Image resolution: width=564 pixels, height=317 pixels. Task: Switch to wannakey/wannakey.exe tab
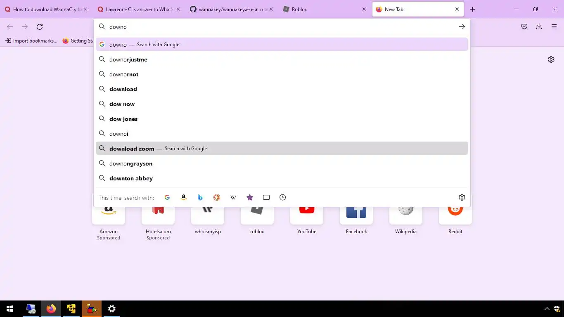tap(232, 9)
